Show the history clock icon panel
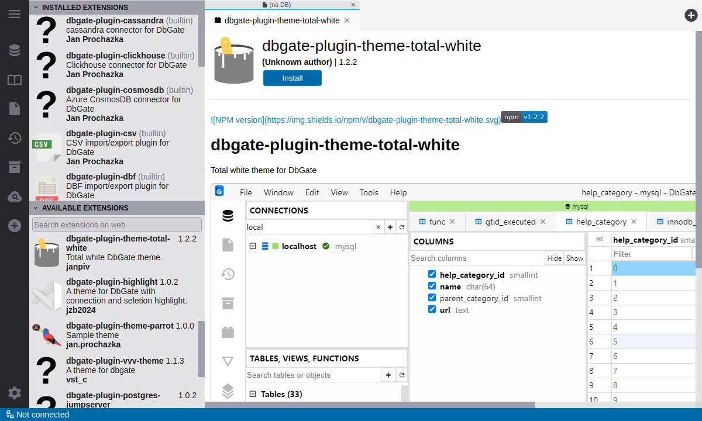Screen dimensions: 702x421 15,138
